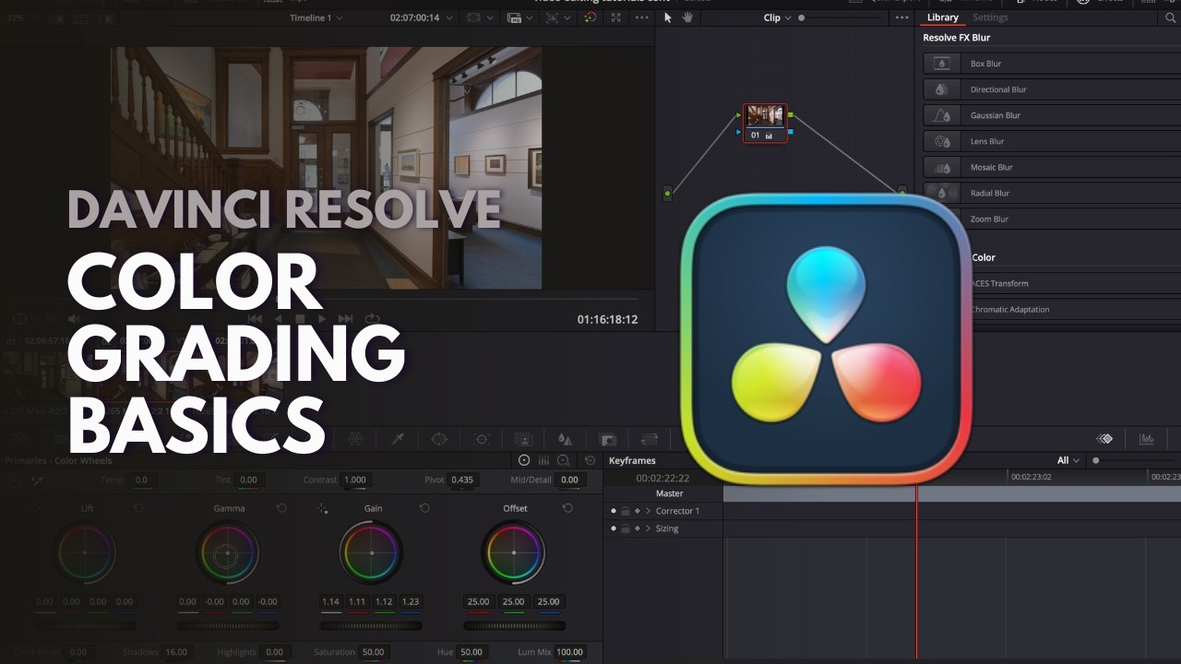Viewport: 1181px width, 664px height.
Task: Switch to the Library tab
Action: (x=942, y=18)
